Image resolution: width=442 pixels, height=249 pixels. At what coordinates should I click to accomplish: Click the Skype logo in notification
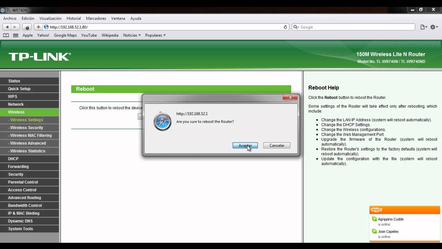[376, 210]
